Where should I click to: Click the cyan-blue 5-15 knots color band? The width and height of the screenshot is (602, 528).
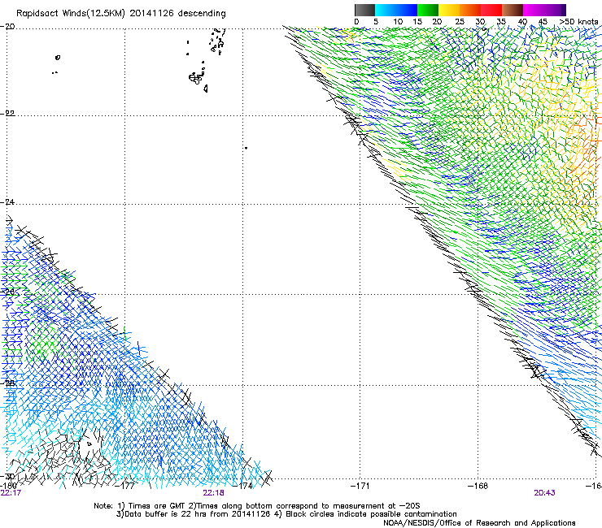396,10
